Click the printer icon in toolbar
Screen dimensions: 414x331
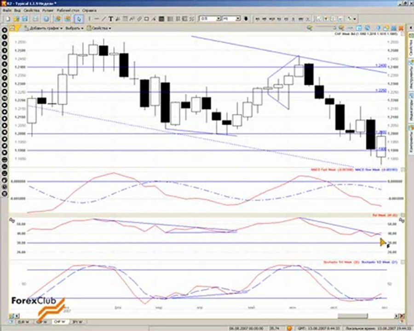pos(35,19)
